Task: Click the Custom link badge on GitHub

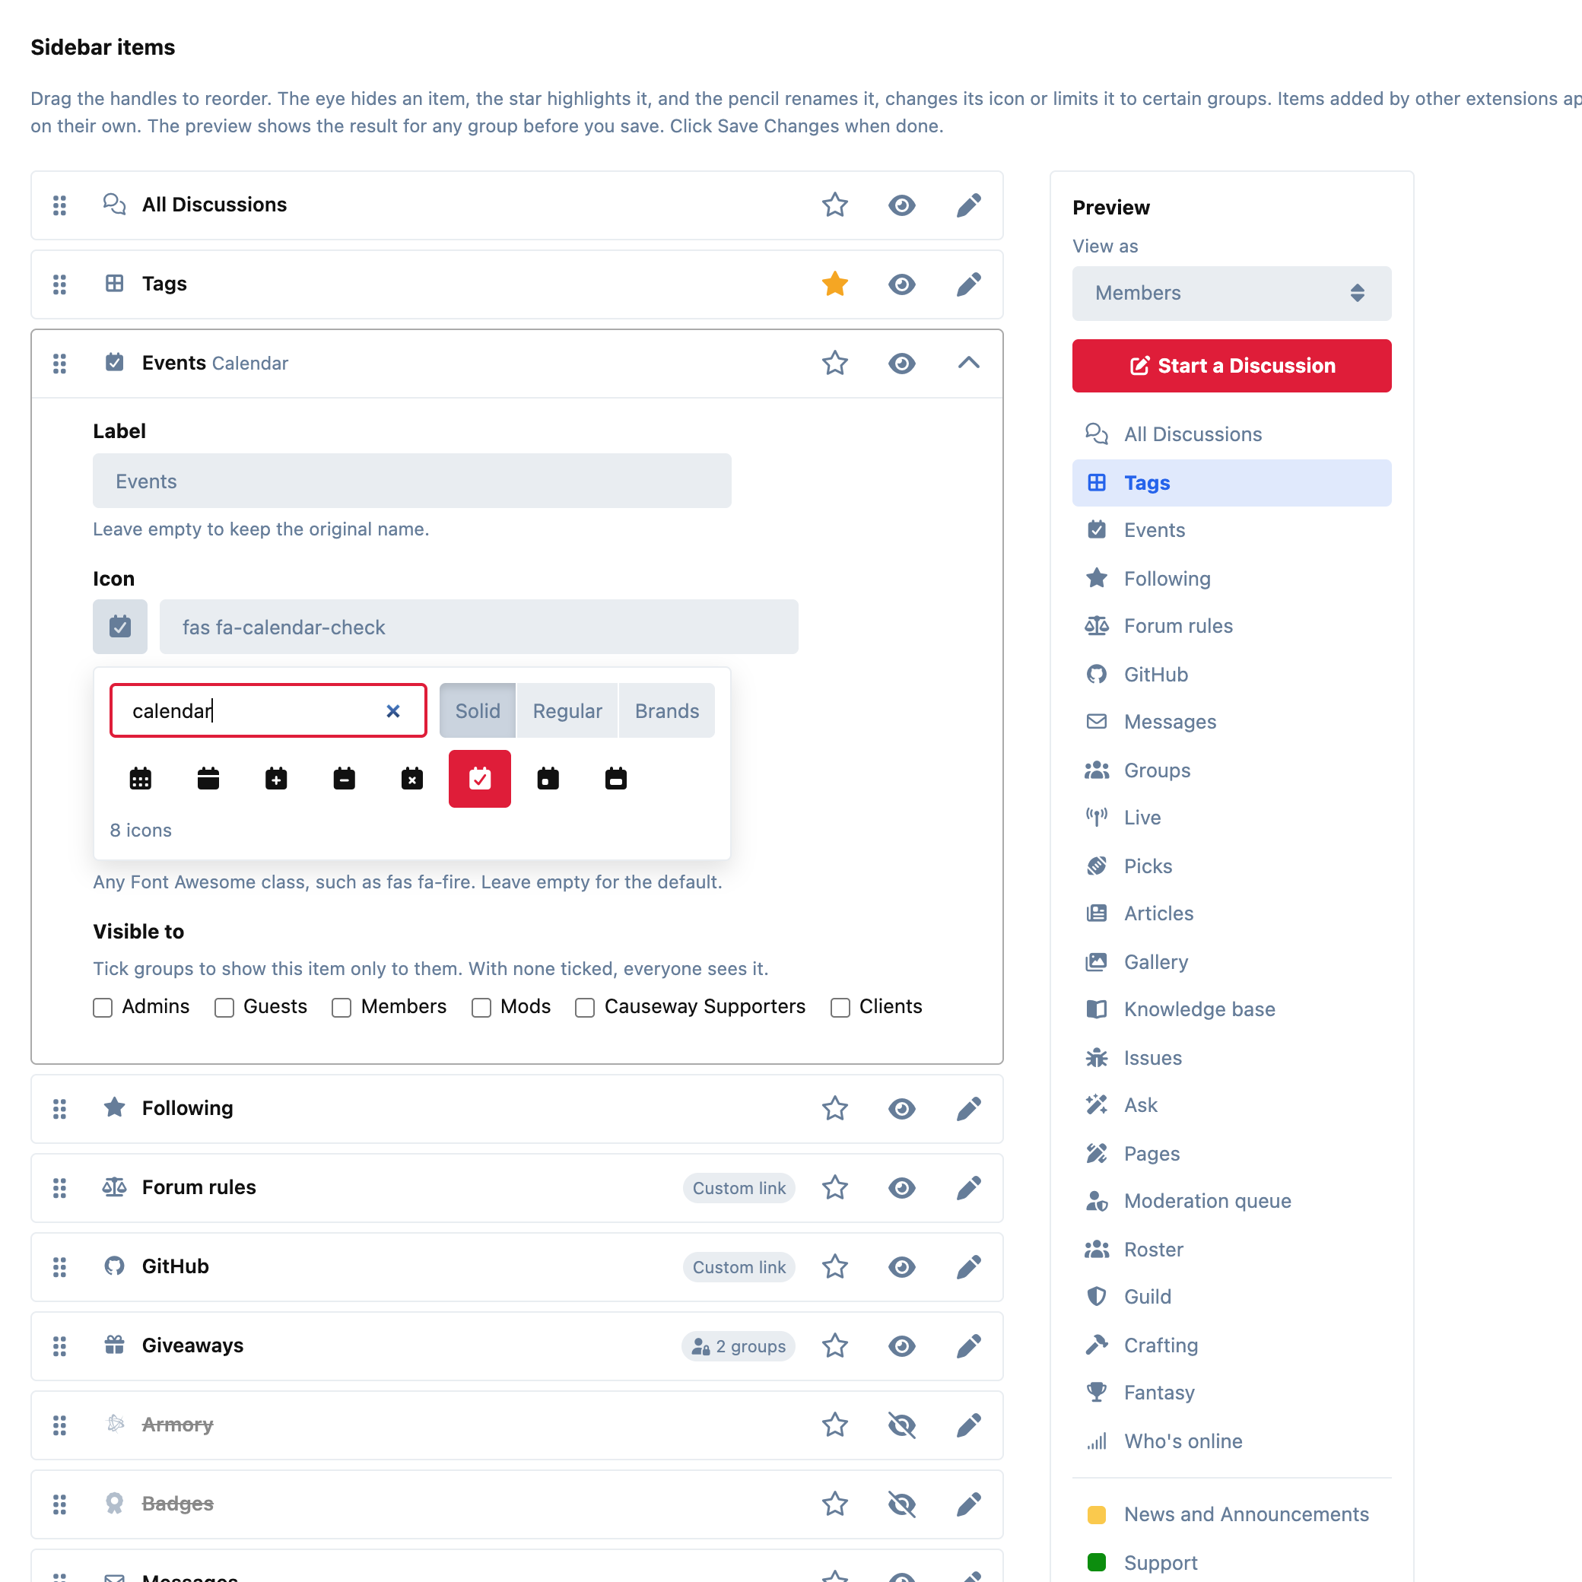Action: [739, 1267]
